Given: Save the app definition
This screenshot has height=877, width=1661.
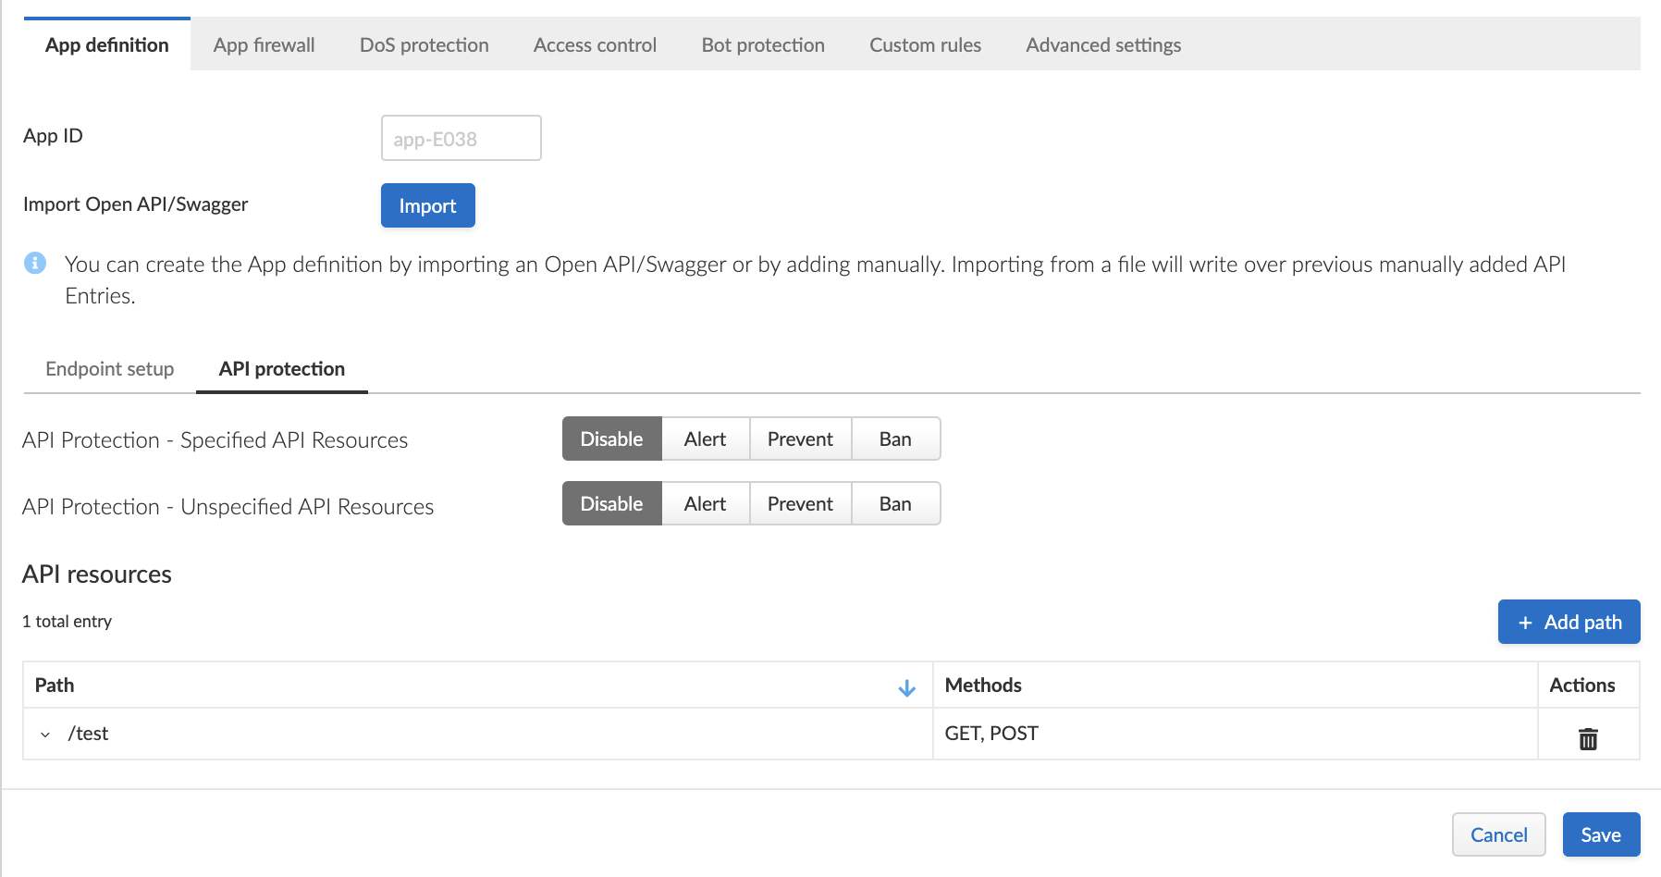Looking at the screenshot, I should [1601, 834].
